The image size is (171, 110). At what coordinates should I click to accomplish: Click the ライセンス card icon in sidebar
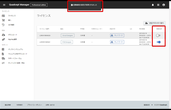tap(3, 16)
